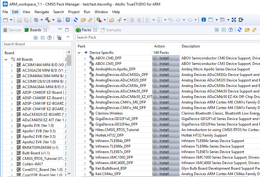The height and width of the screenshot is (177, 260).
Task: Click Expand All icon in Boards panel
Action: (36, 38)
